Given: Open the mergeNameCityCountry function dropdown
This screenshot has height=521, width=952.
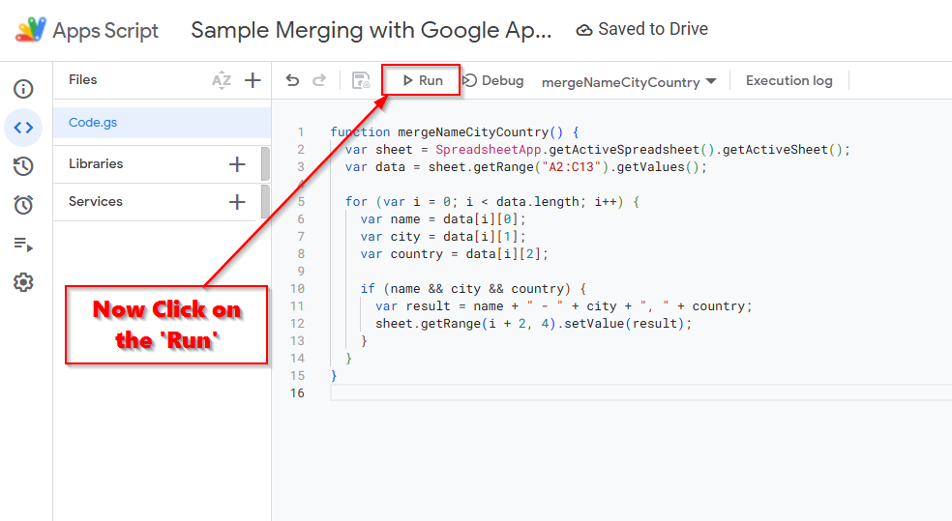Looking at the screenshot, I should point(629,82).
